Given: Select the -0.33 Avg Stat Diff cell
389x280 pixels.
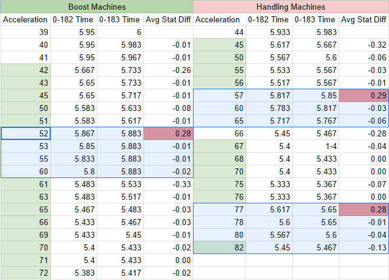Looking at the screenshot, I should coord(168,184).
